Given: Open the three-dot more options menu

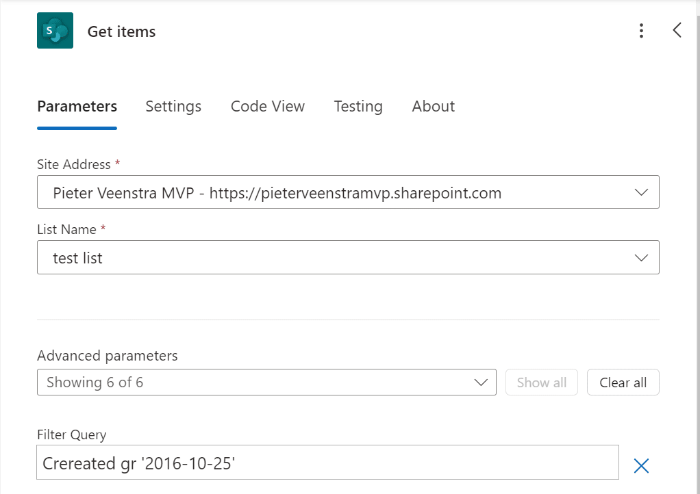Looking at the screenshot, I should [641, 31].
